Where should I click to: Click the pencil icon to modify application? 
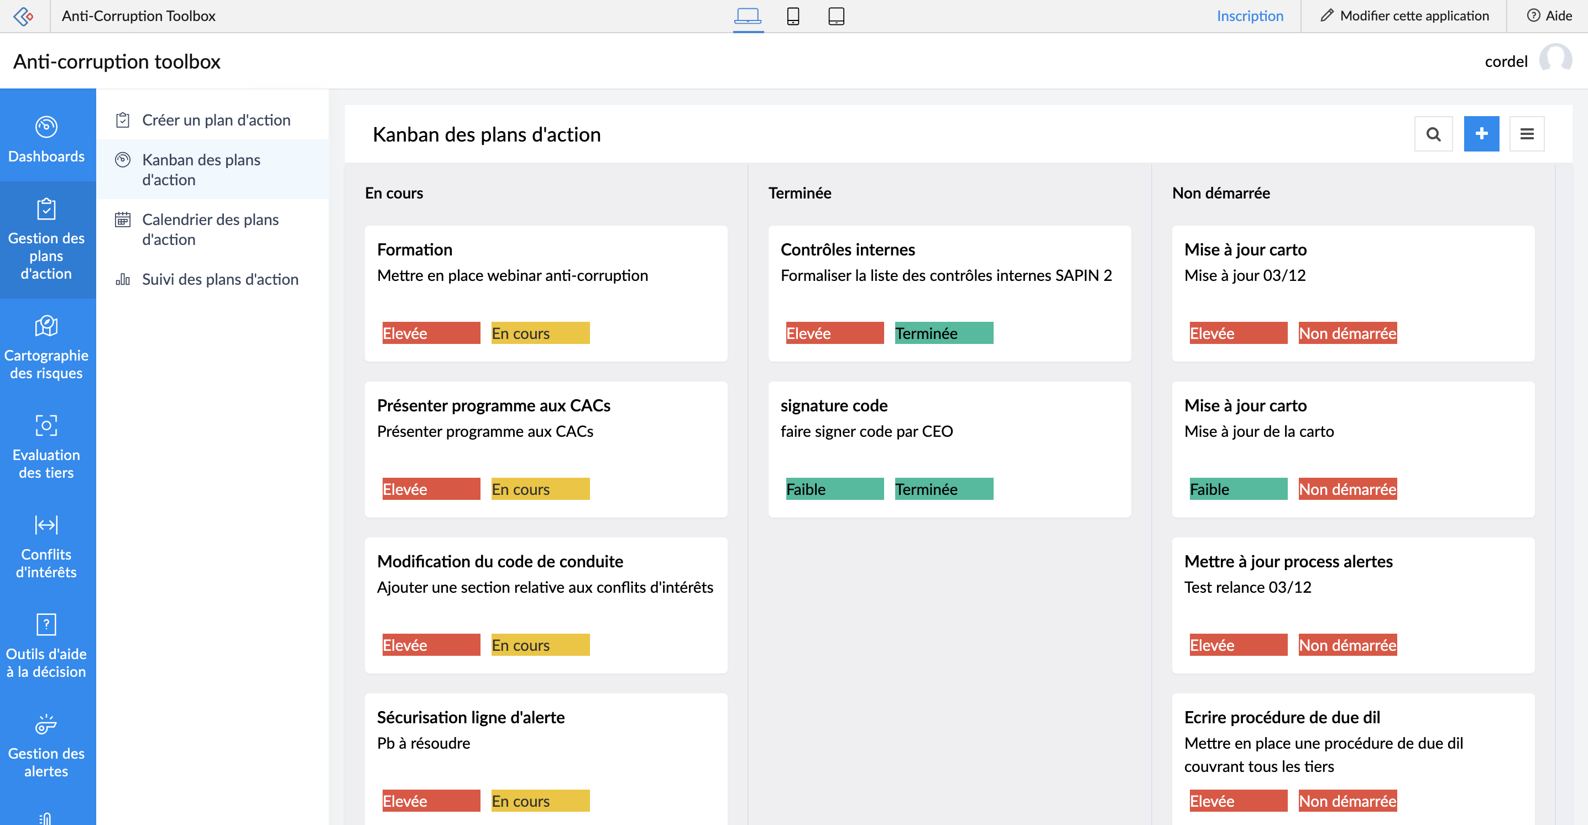tap(1326, 15)
